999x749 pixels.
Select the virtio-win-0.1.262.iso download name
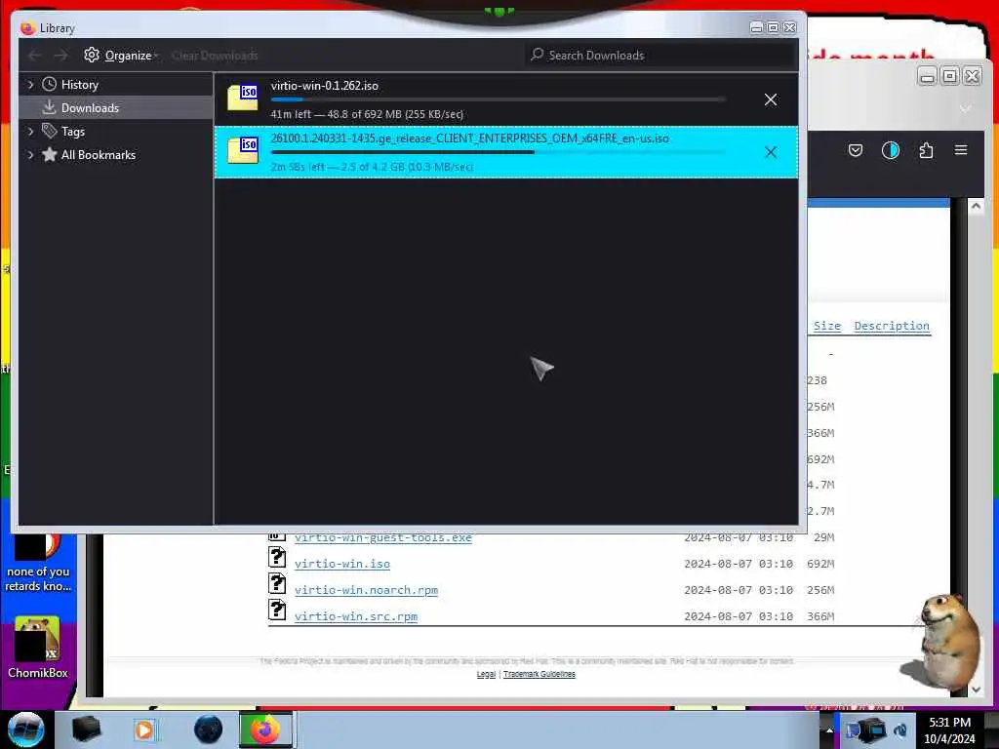[324, 86]
